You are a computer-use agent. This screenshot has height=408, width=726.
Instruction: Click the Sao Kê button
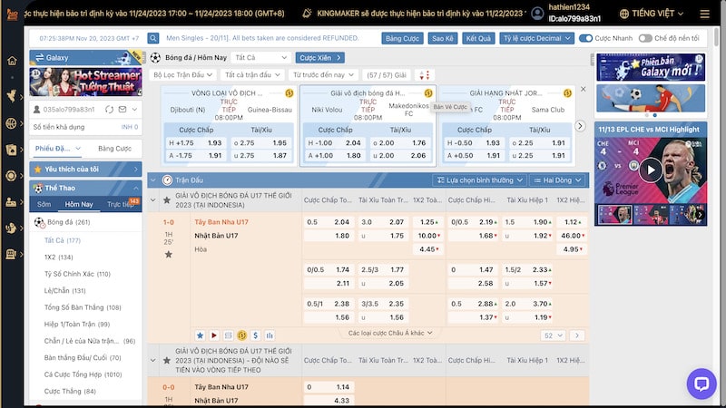click(x=442, y=39)
